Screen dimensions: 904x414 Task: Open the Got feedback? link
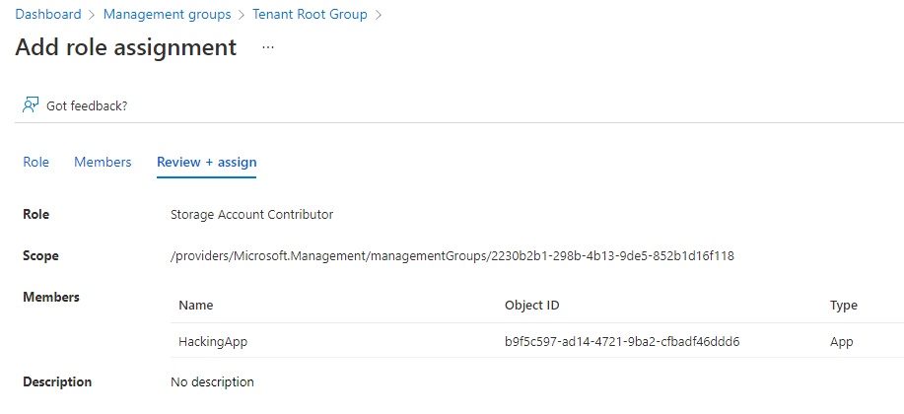click(x=87, y=106)
